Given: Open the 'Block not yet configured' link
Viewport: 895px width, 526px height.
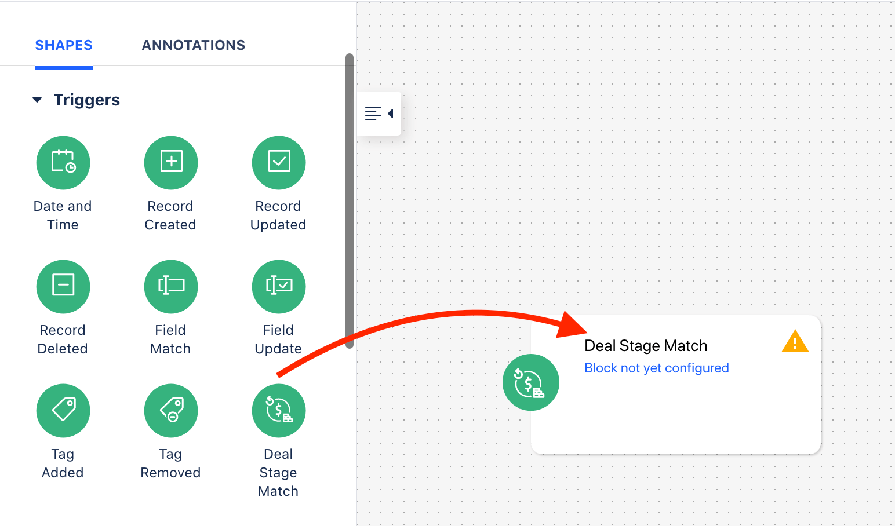Looking at the screenshot, I should (657, 368).
